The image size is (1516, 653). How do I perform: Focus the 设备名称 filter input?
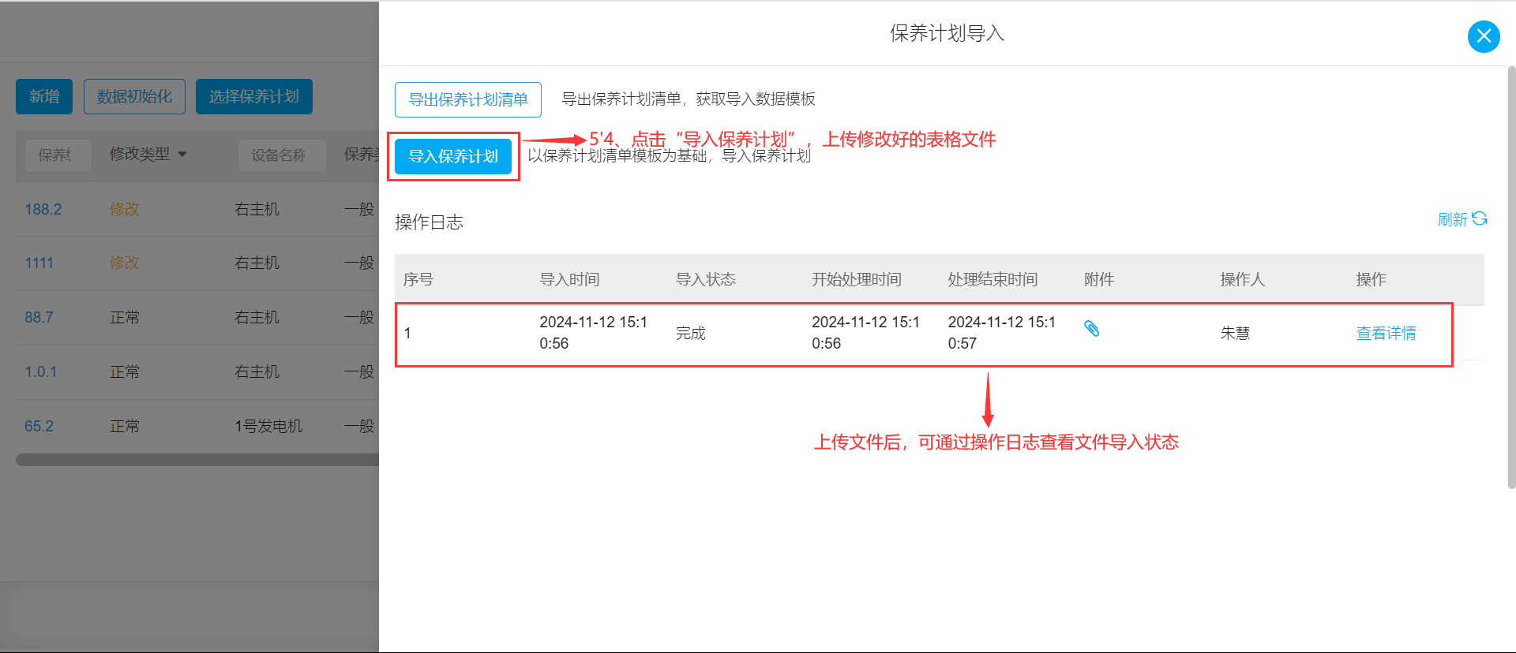point(282,155)
